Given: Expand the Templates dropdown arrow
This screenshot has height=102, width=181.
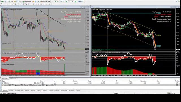Looking at the screenshot, I should click(84, 1).
